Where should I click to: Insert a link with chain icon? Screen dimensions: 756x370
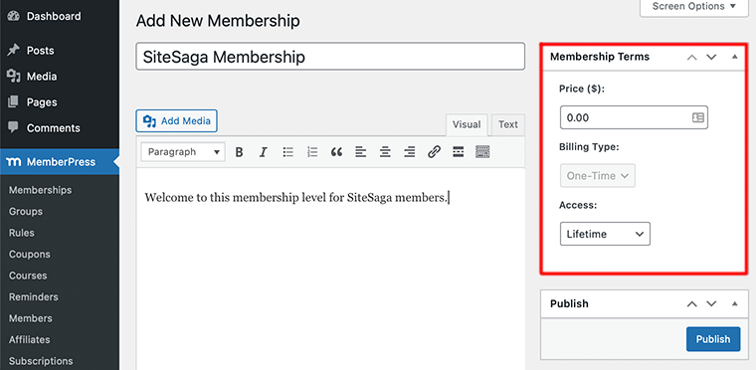tap(434, 152)
